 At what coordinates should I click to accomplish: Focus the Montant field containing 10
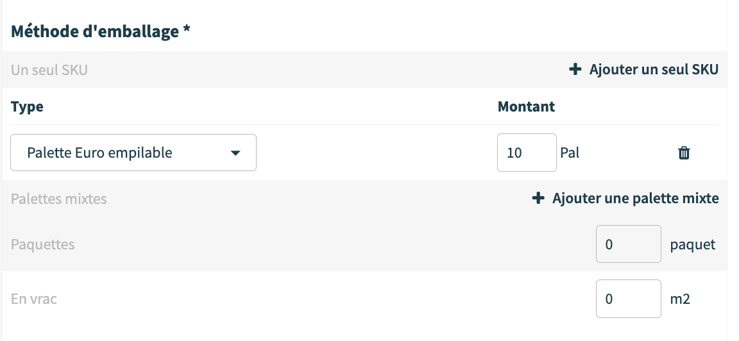click(527, 153)
